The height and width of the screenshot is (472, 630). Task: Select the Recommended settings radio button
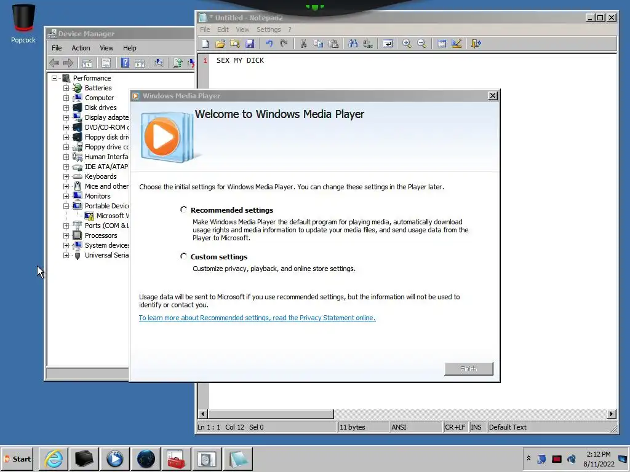(x=183, y=210)
